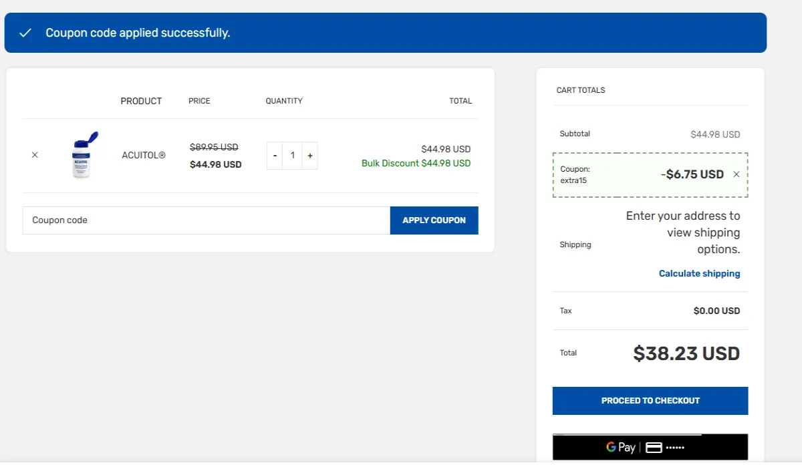Remove the extra15 coupon

click(x=736, y=174)
